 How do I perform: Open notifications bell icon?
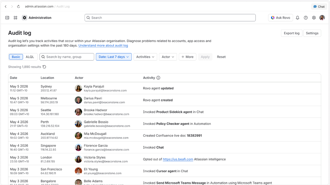[297, 18]
